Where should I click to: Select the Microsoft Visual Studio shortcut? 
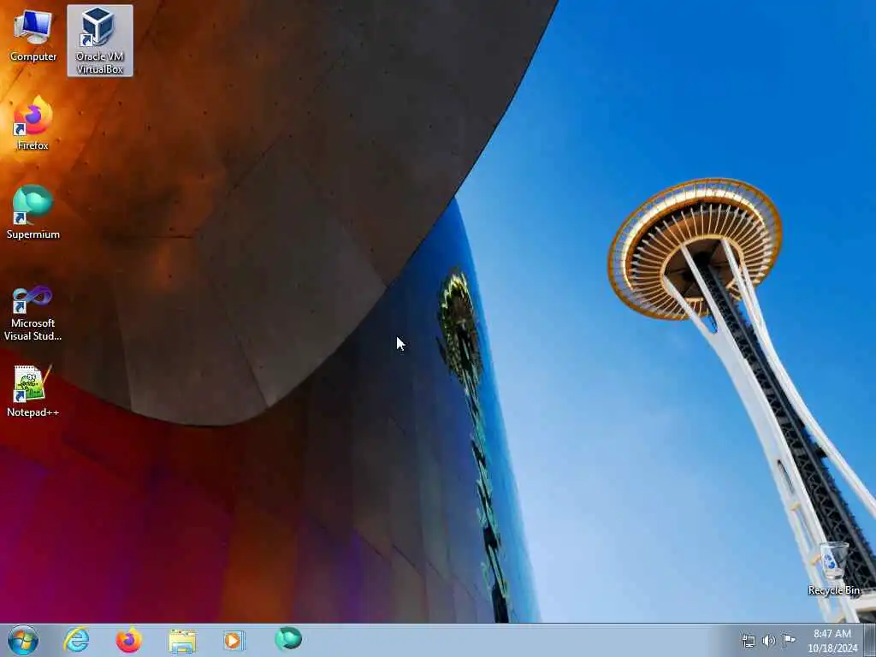click(x=33, y=313)
